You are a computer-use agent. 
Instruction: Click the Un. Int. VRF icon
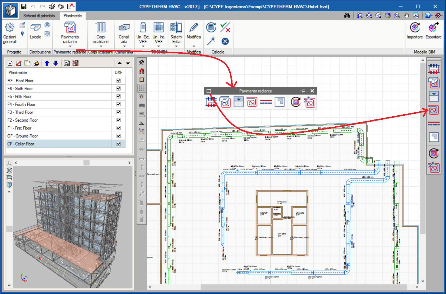tap(159, 28)
